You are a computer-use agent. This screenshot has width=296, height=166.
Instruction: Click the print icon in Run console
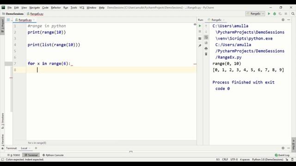click(x=206, y=48)
